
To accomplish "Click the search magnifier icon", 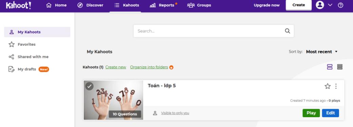I will coord(288,31).
